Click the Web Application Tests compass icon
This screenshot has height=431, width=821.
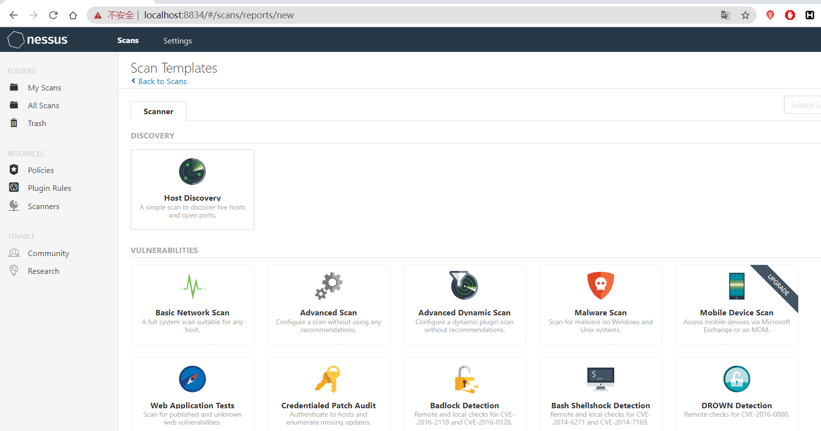[x=193, y=379]
